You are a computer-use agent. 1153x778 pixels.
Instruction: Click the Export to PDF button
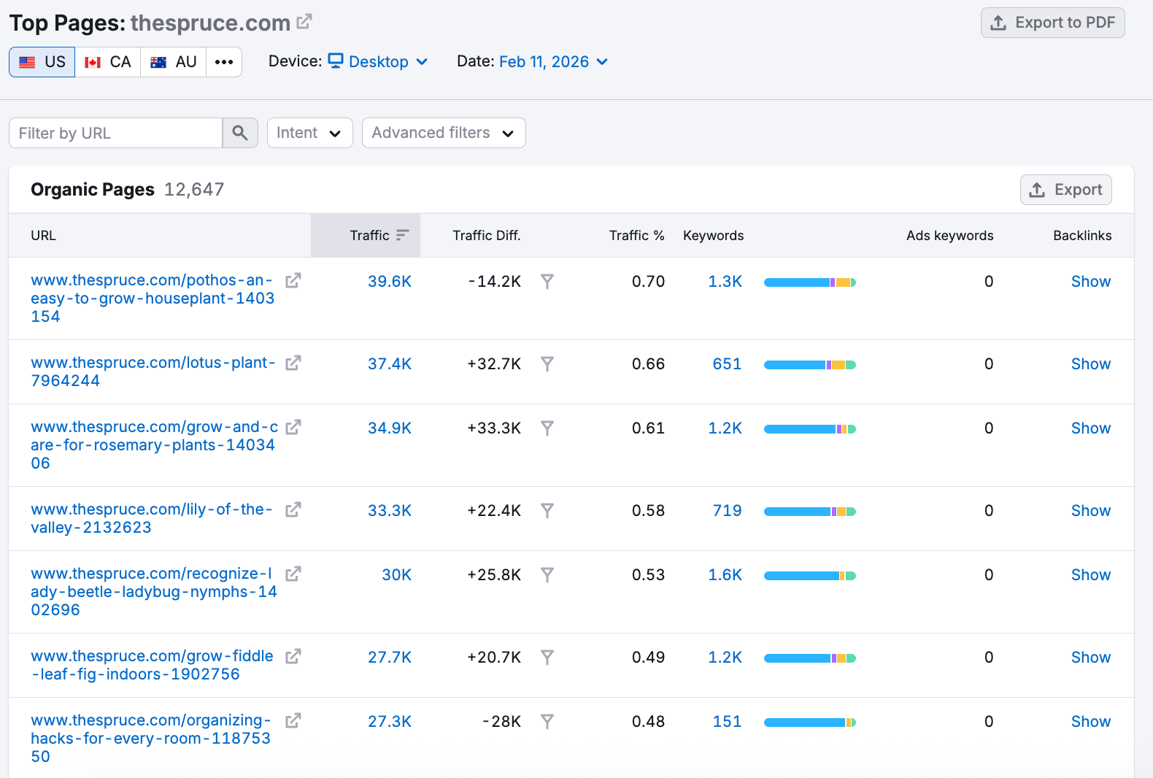click(1052, 23)
